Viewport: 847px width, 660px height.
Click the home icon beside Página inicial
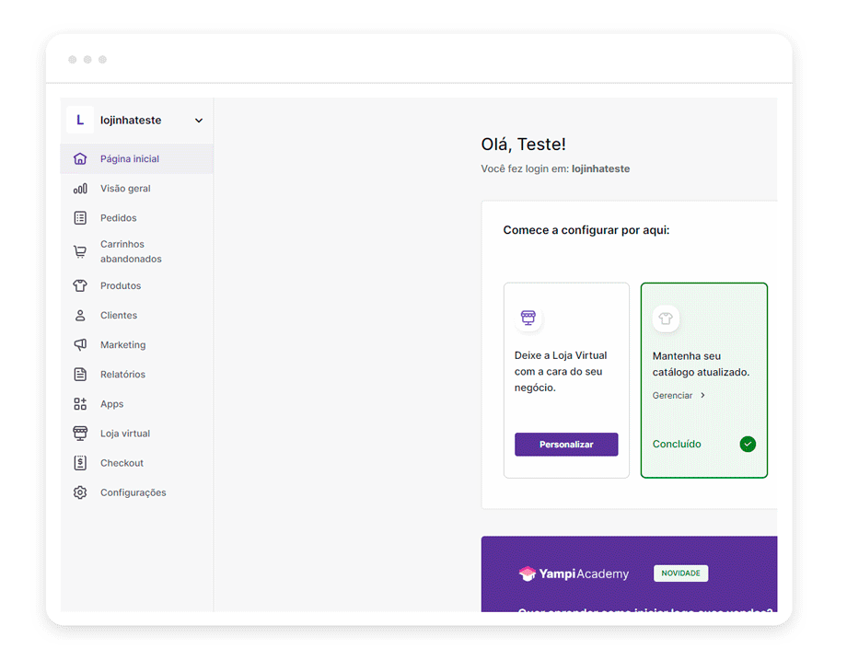point(80,159)
